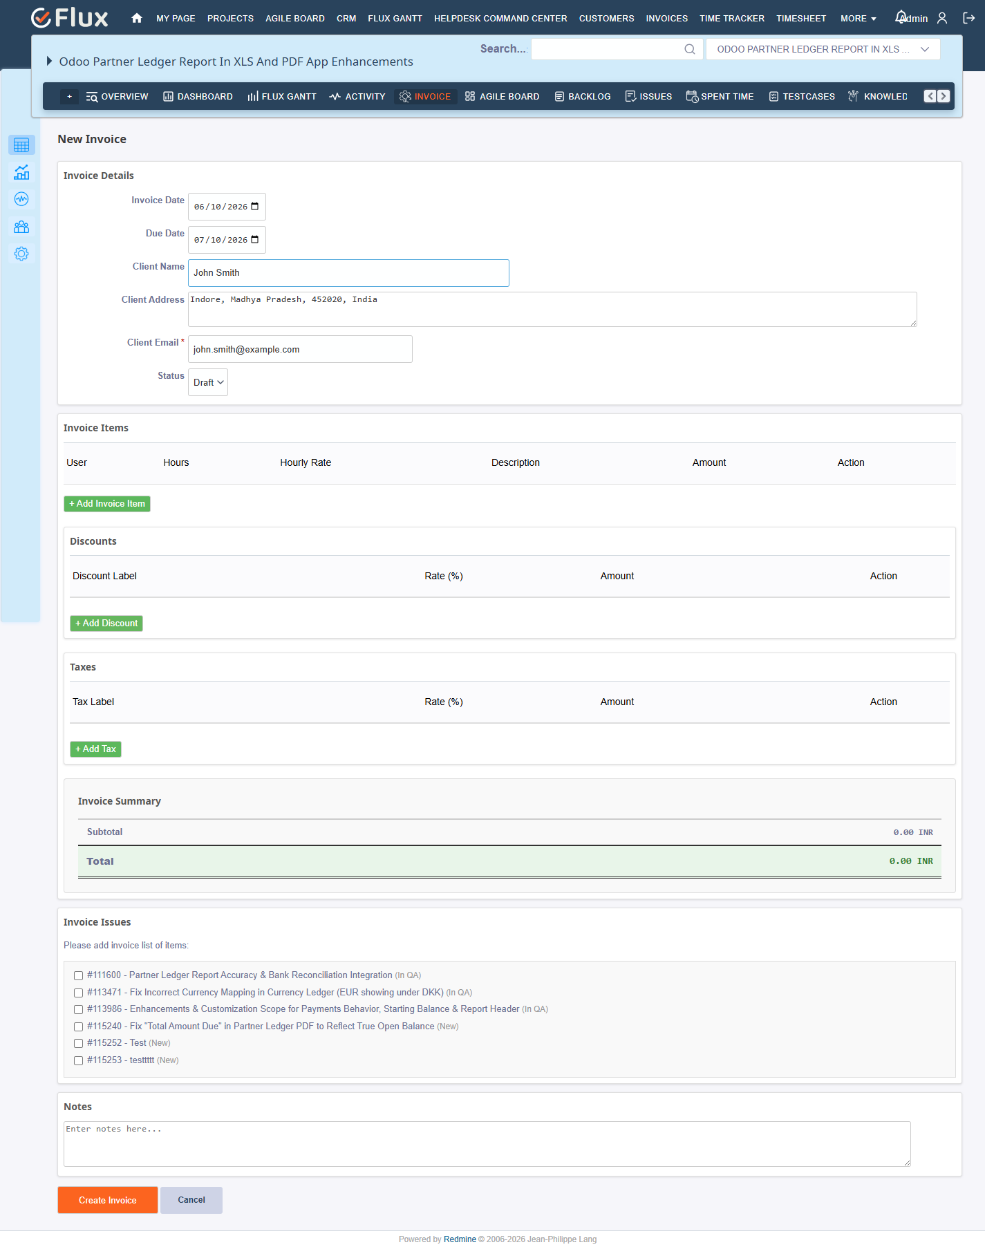Focus the Client Address text area

[x=552, y=309]
